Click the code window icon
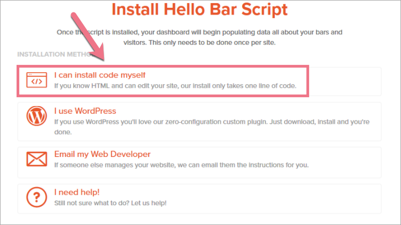The height and width of the screenshot is (225, 401). pyautogui.click(x=36, y=80)
